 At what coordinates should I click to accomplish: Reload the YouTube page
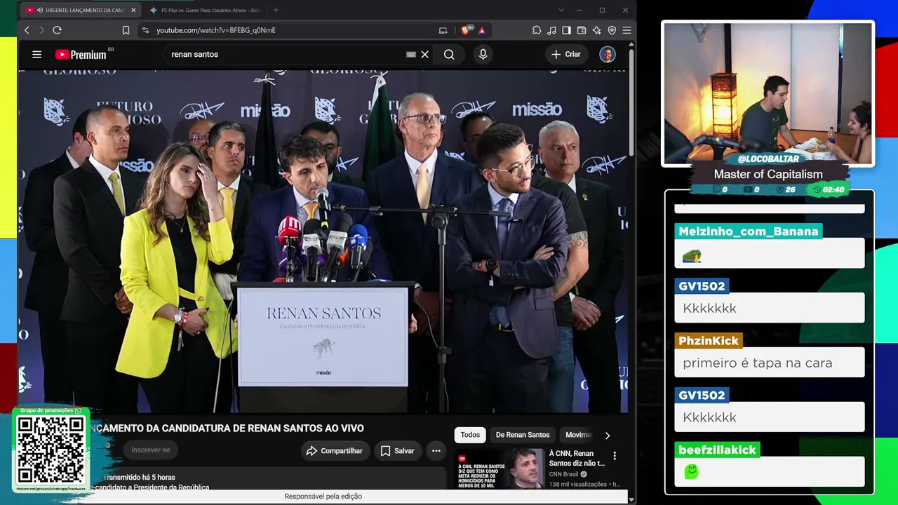point(57,30)
